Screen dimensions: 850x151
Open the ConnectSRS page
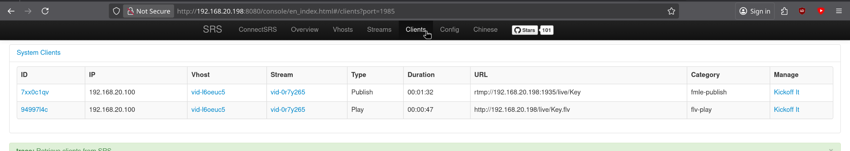click(258, 30)
